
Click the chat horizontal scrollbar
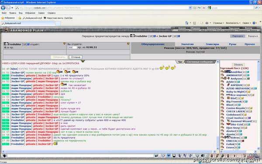[109, 152]
